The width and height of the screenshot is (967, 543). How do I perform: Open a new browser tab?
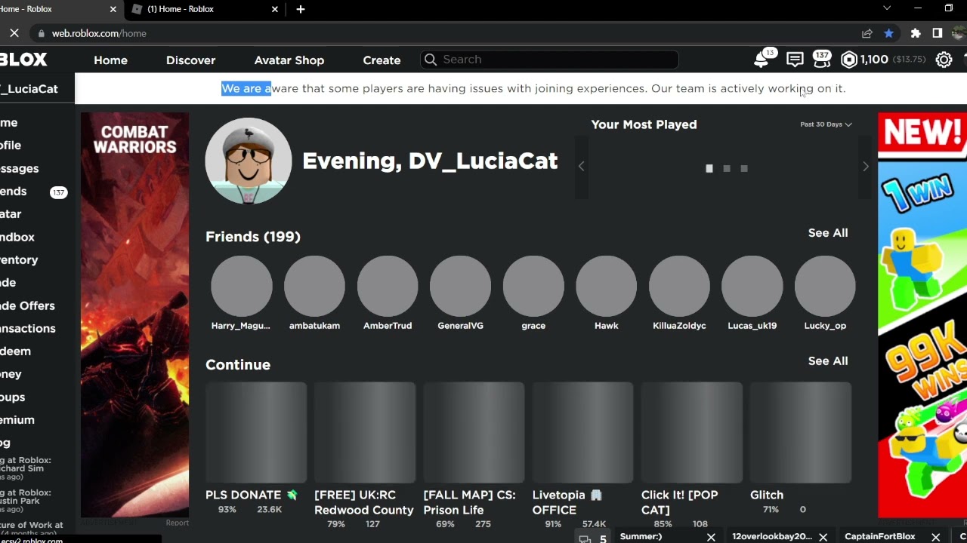301,9
